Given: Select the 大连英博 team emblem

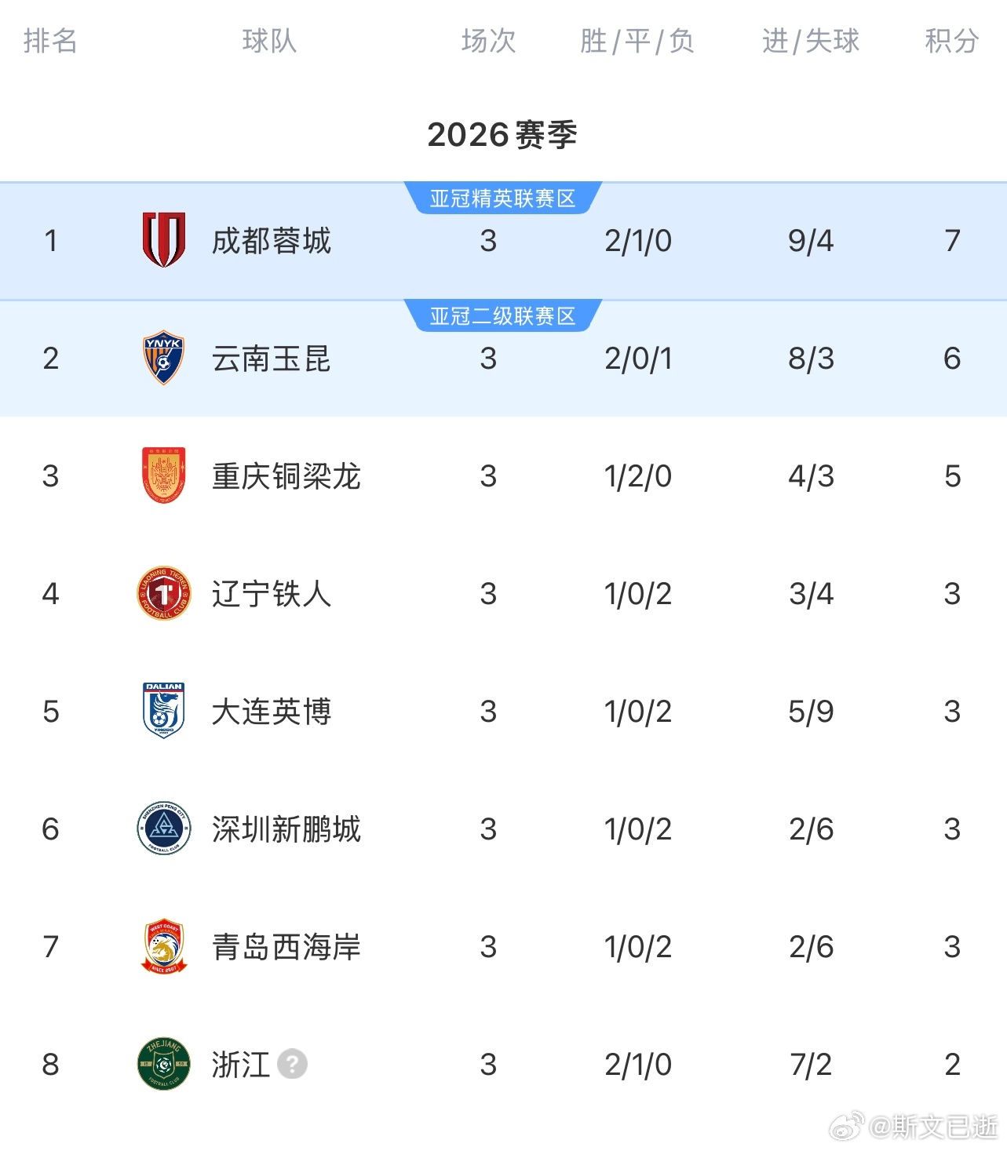Looking at the screenshot, I should click(162, 711).
